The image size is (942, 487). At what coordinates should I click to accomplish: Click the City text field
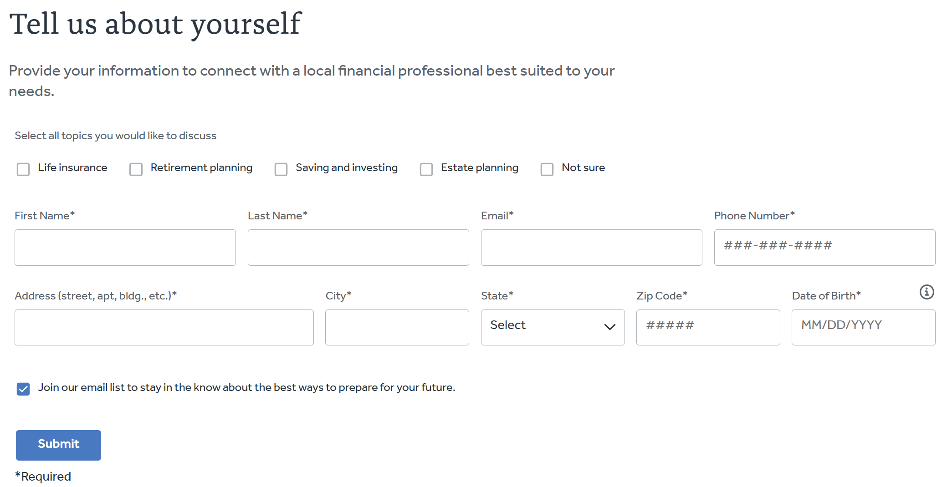coord(397,327)
